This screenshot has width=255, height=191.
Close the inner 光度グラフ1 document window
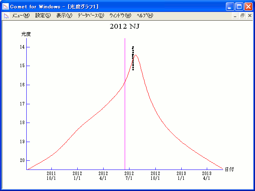250,16
